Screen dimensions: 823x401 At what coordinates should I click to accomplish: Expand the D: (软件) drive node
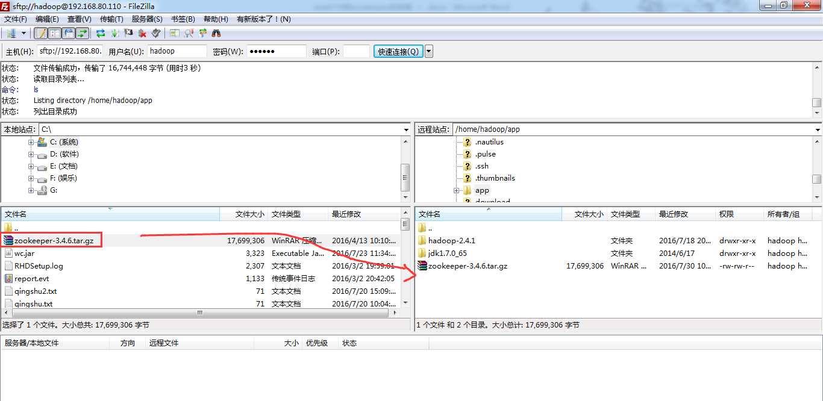[x=31, y=154]
